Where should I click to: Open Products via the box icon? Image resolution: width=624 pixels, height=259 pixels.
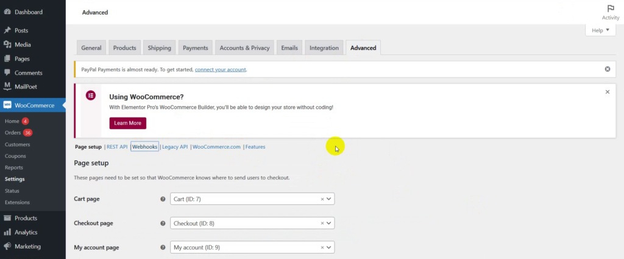pyautogui.click(x=7, y=218)
